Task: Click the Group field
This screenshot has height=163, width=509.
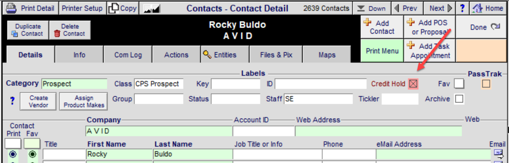Action: pyautogui.click(x=159, y=99)
